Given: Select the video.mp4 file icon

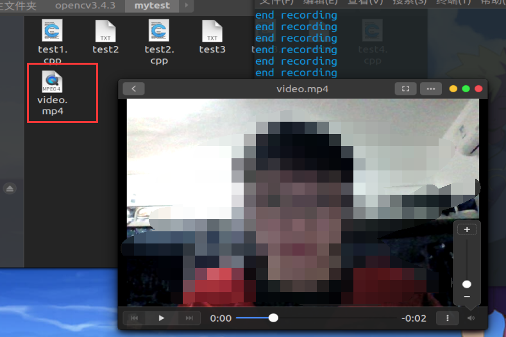Looking at the screenshot, I should coord(52,81).
